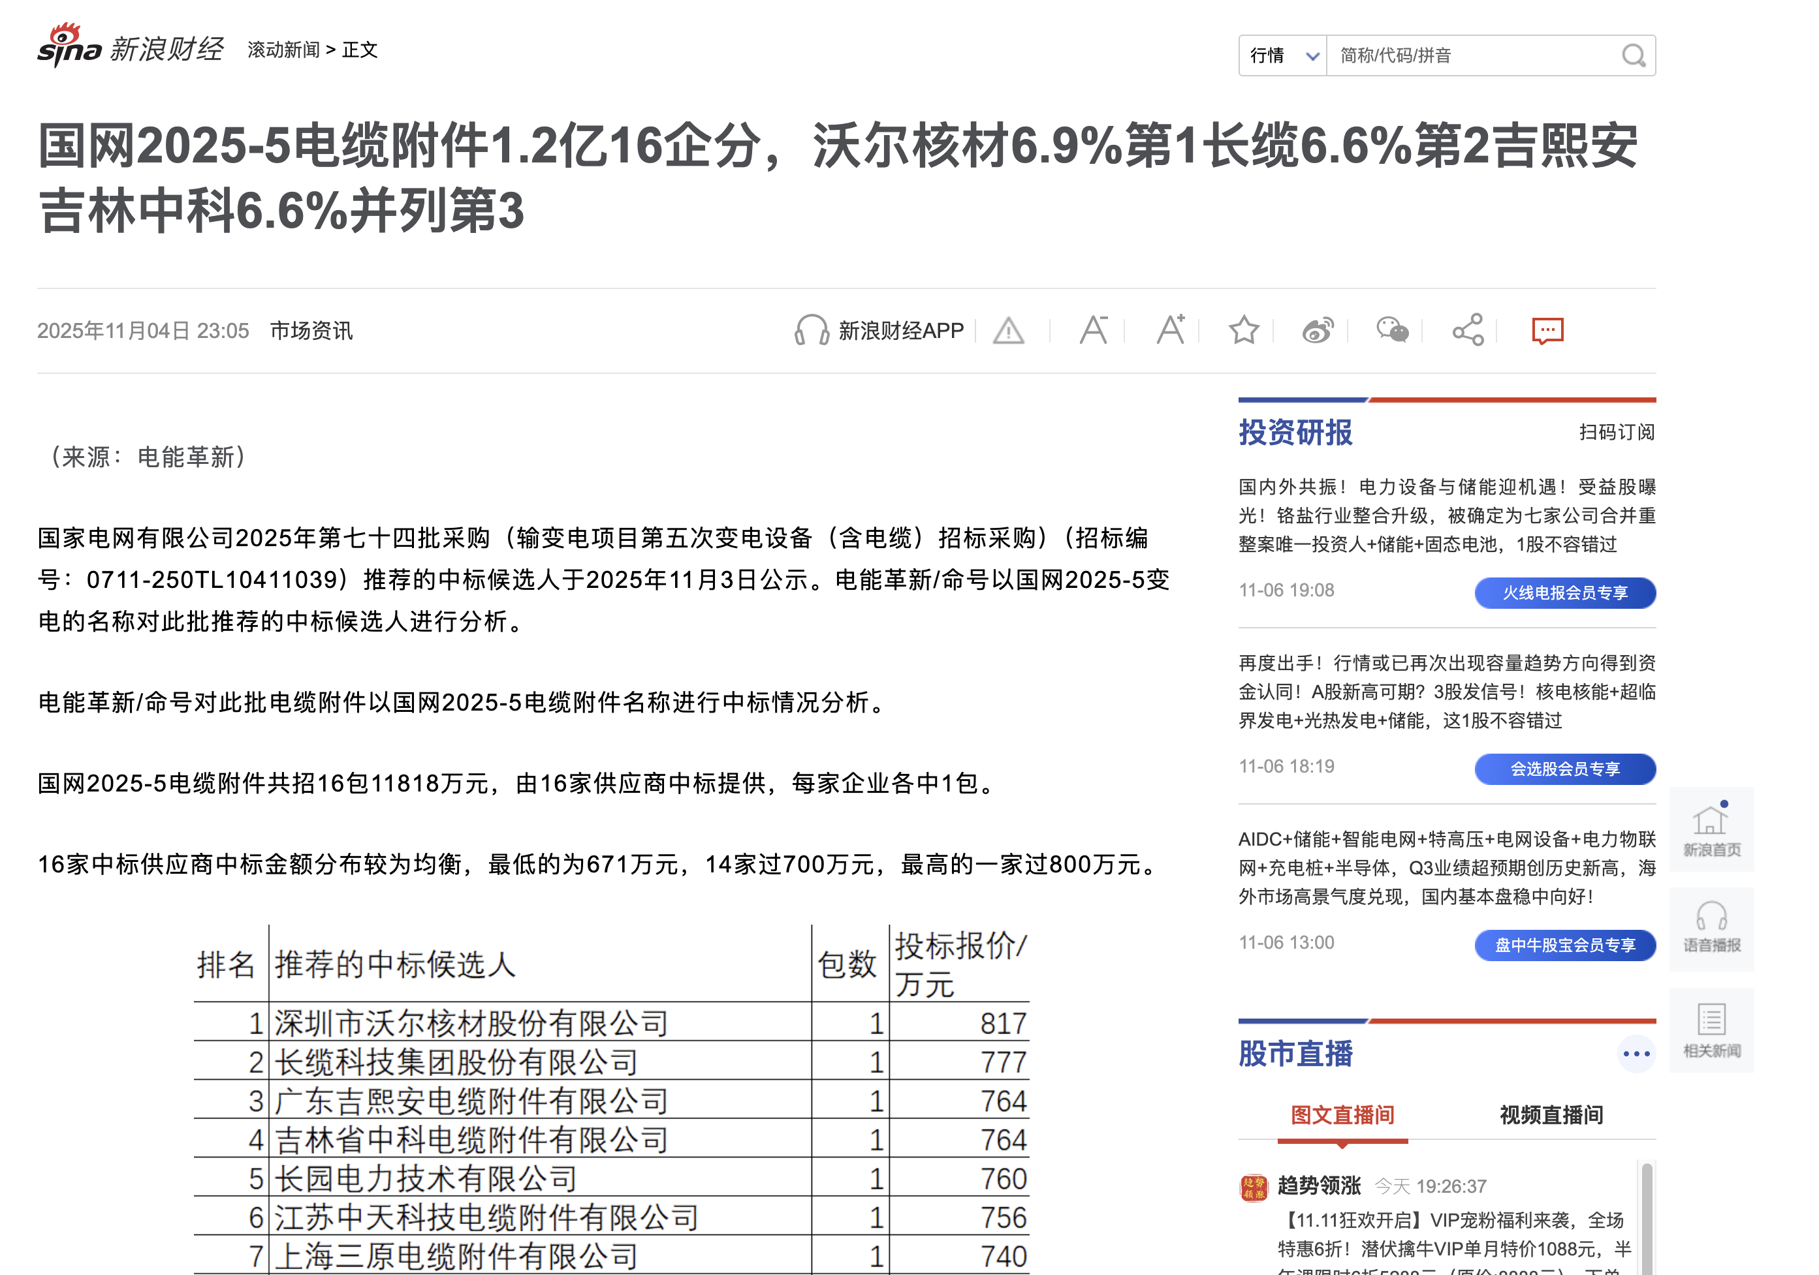This screenshot has height=1275, width=1819.
Task: Share article via WeChat icon
Action: [x=1392, y=330]
